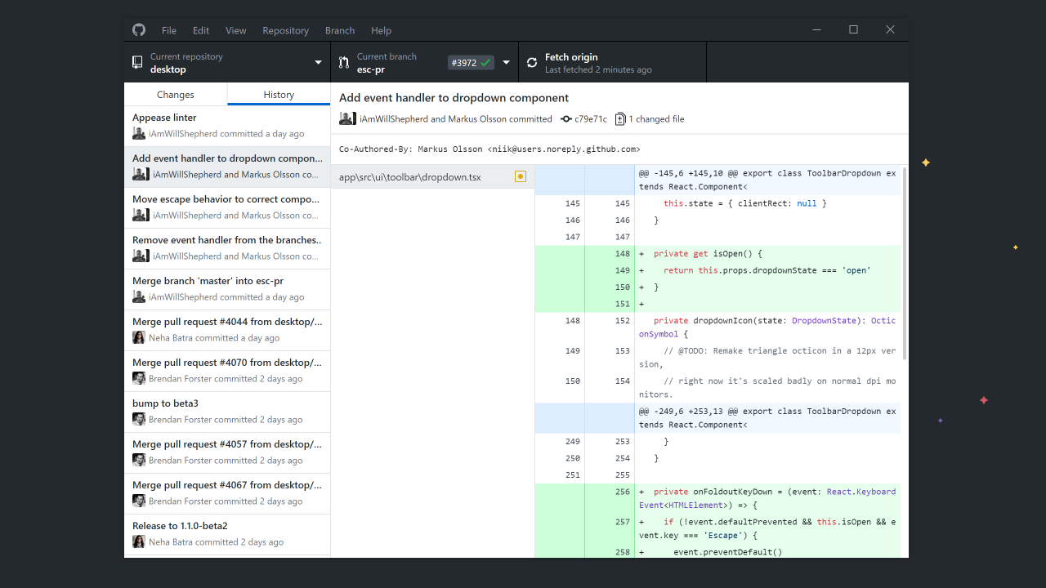Click the circular fetch arrows icon
Screen dimensions: 1046x588
click(x=532, y=61)
